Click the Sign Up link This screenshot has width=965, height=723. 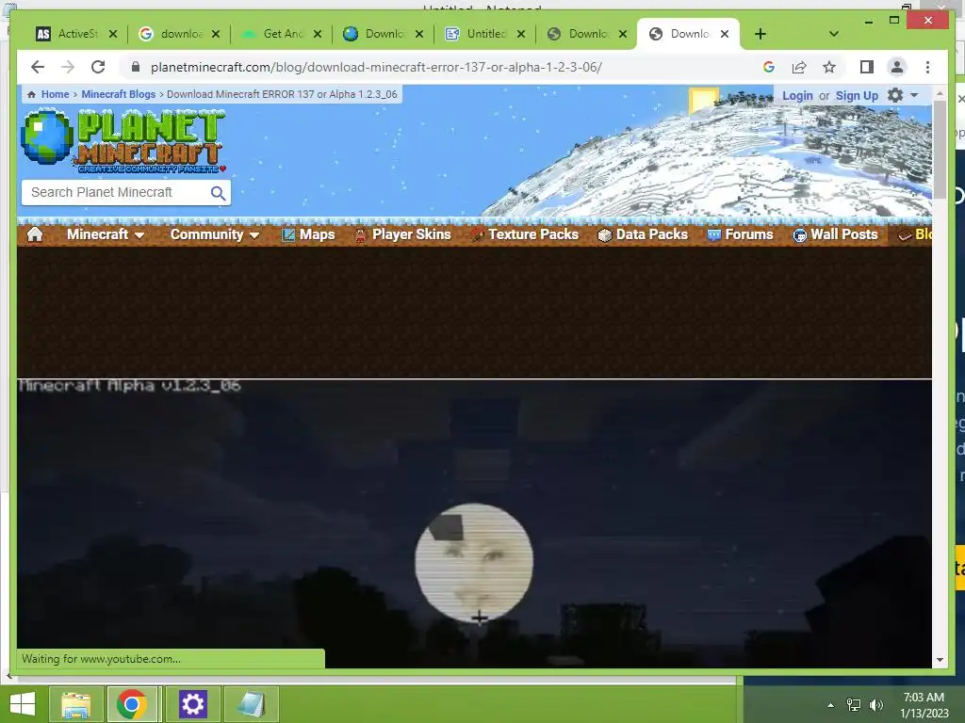pyautogui.click(x=857, y=95)
